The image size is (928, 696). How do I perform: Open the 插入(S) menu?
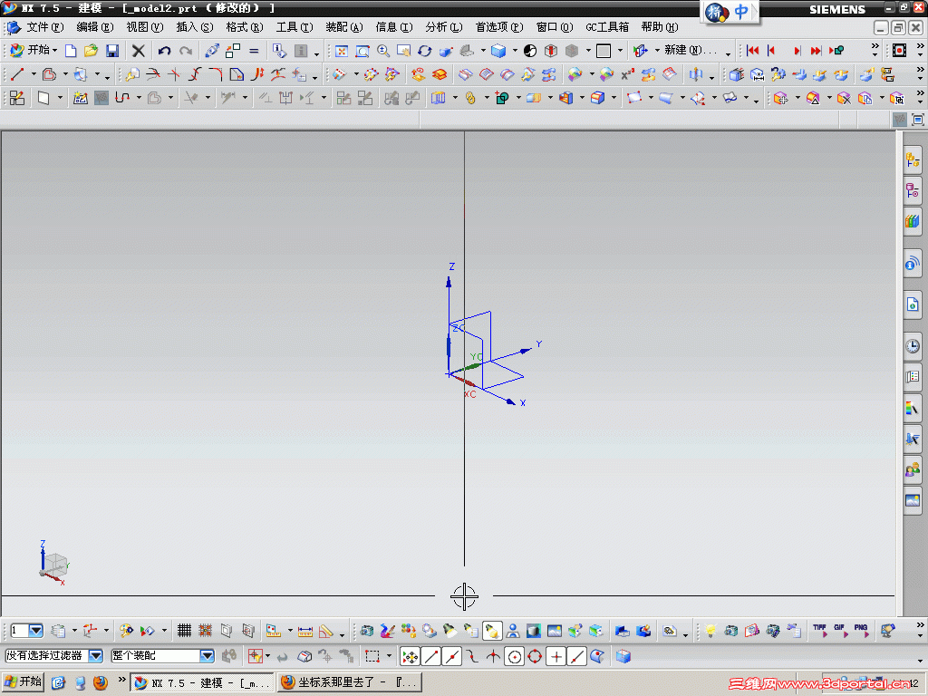point(195,27)
